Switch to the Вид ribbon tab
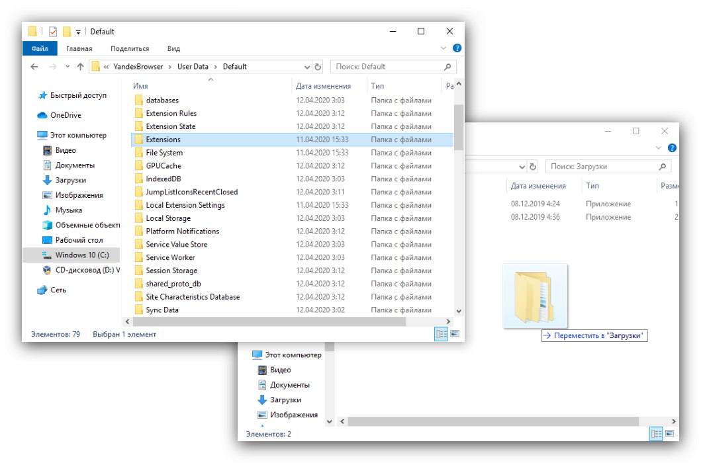701x463 pixels. 173,48
